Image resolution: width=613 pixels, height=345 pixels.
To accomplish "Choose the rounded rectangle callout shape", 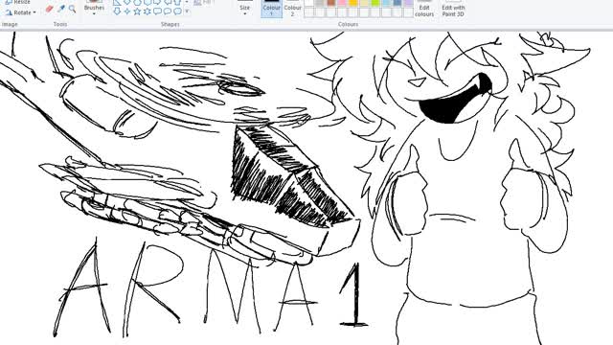I will (157, 11).
